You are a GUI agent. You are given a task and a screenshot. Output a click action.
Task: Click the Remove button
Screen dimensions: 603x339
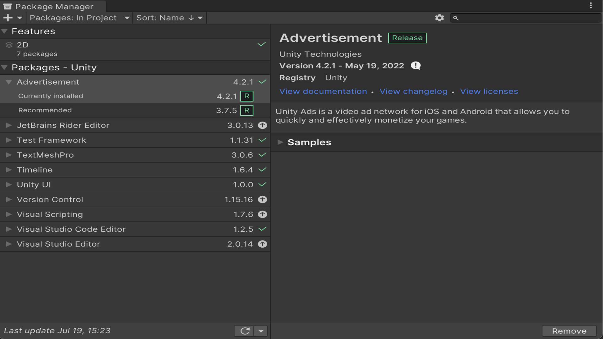569,331
